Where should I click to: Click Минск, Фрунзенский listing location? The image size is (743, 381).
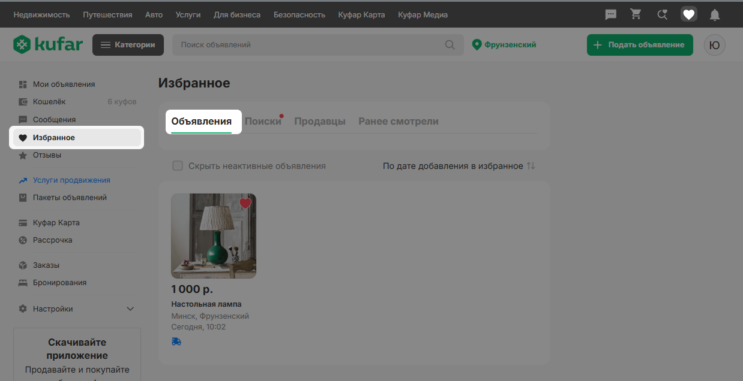point(210,316)
